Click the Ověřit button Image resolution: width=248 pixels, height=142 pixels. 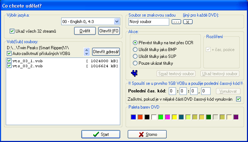pyautogui.click(x=85, y=31)
